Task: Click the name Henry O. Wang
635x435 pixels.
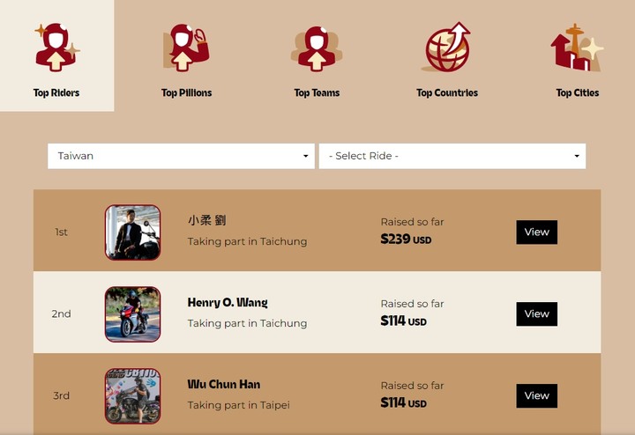Action: click(228, 302)
